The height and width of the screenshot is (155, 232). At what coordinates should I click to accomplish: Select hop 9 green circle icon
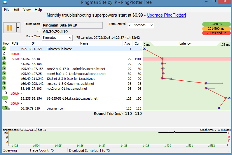click(4, 88)
